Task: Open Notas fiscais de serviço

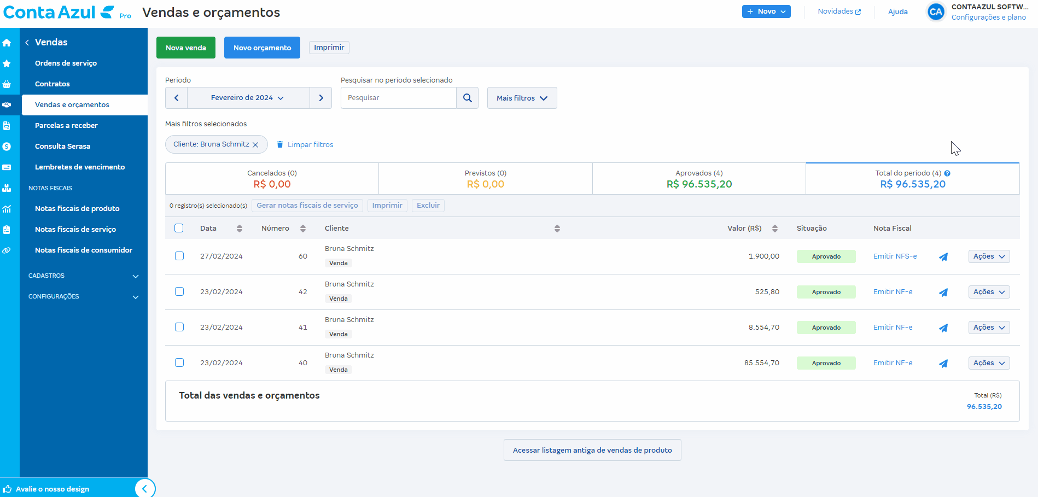Action: click(75, 230)
